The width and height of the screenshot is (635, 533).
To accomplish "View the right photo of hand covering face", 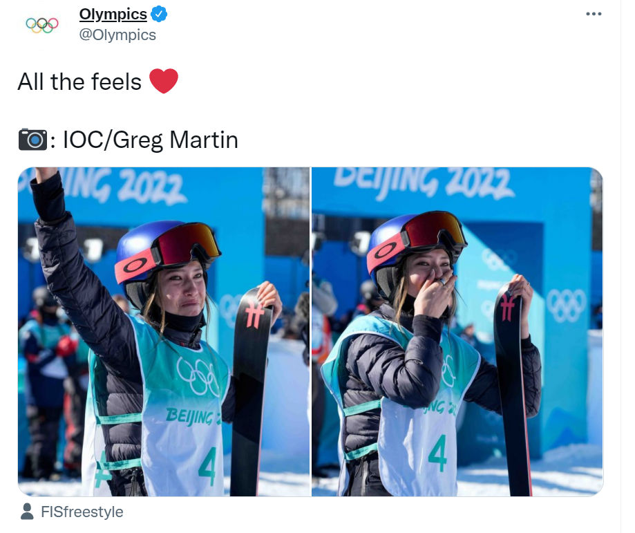I will coord(457,332).
